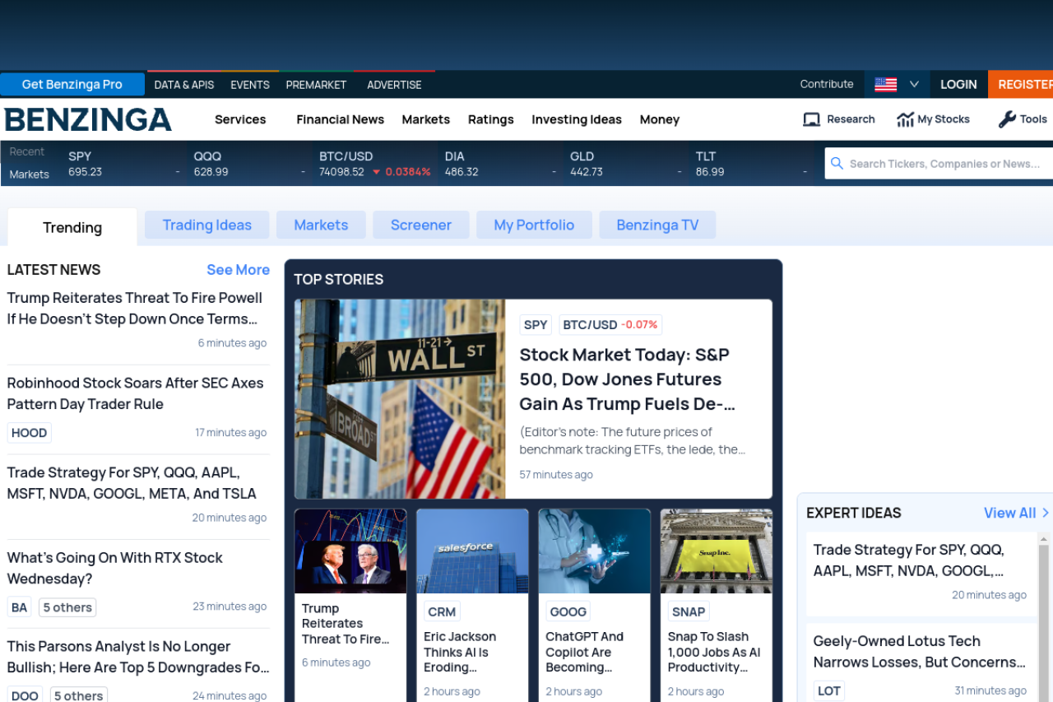Click the Benzinga logo
Image resolution: width=1053 pixels, height=702 pixels.
(88, 120)
